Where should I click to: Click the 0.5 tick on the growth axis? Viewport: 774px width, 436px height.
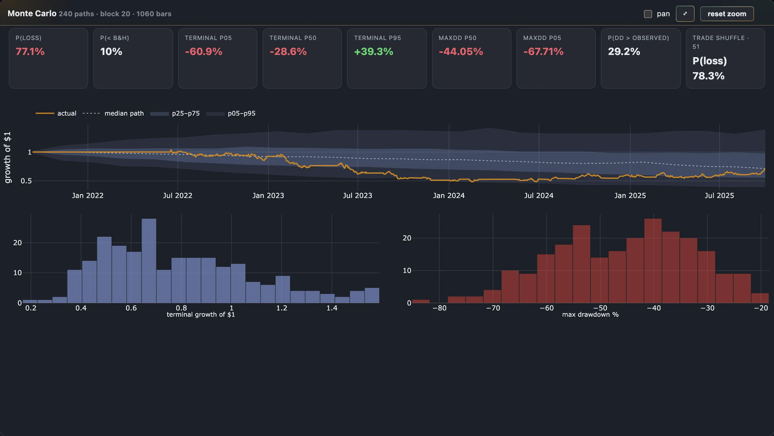tap(26, 181)
